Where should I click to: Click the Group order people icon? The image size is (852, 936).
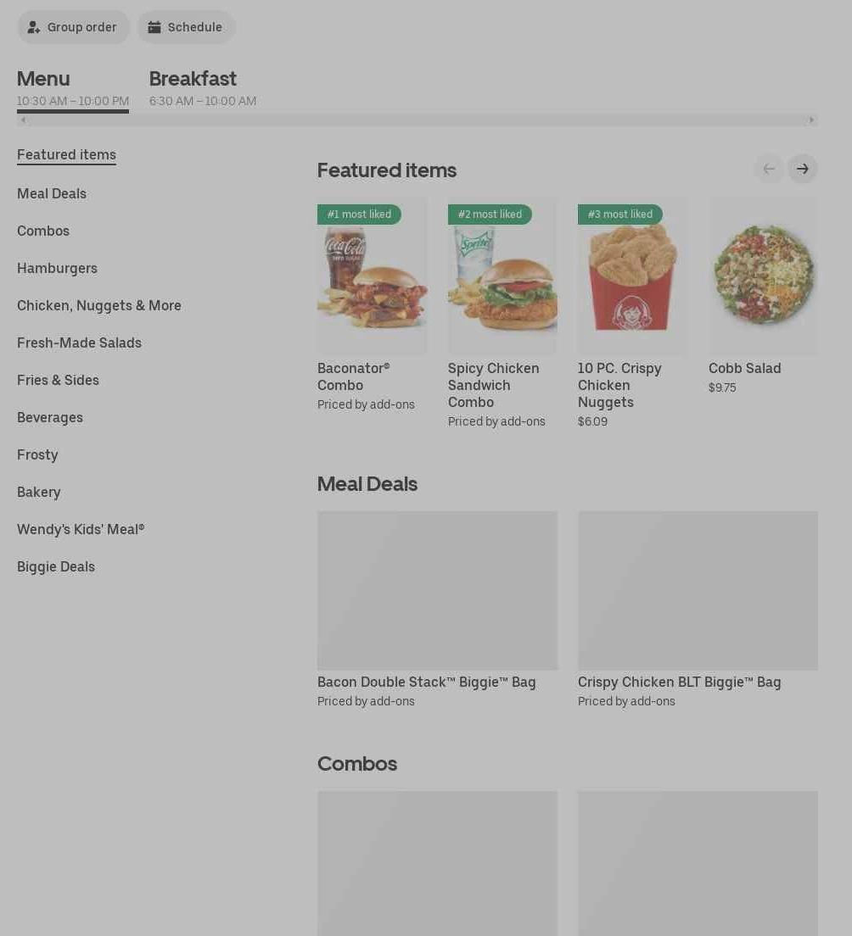point(33,27)
